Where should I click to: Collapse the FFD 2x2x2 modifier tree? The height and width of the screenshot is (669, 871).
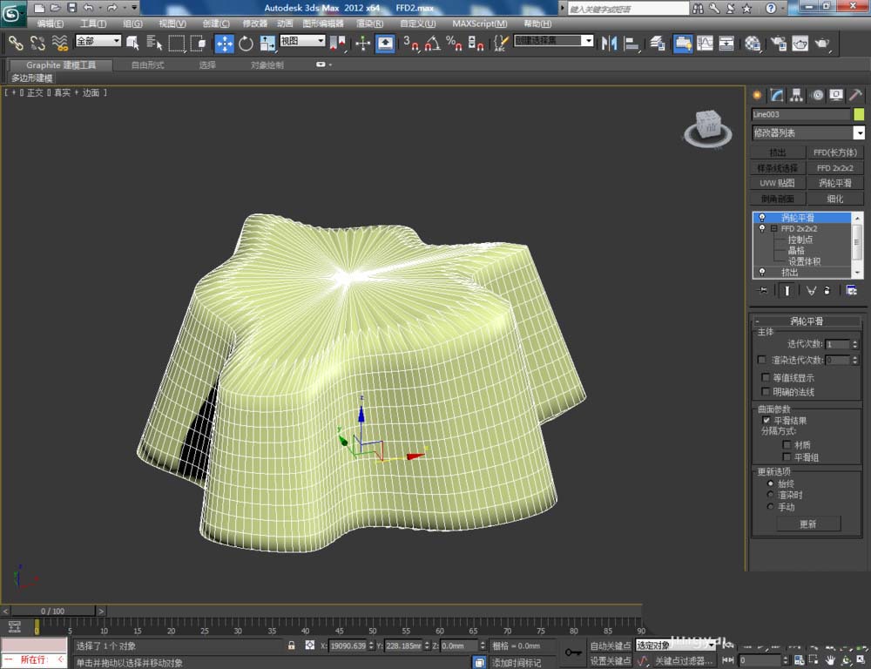tap(773, 228)
